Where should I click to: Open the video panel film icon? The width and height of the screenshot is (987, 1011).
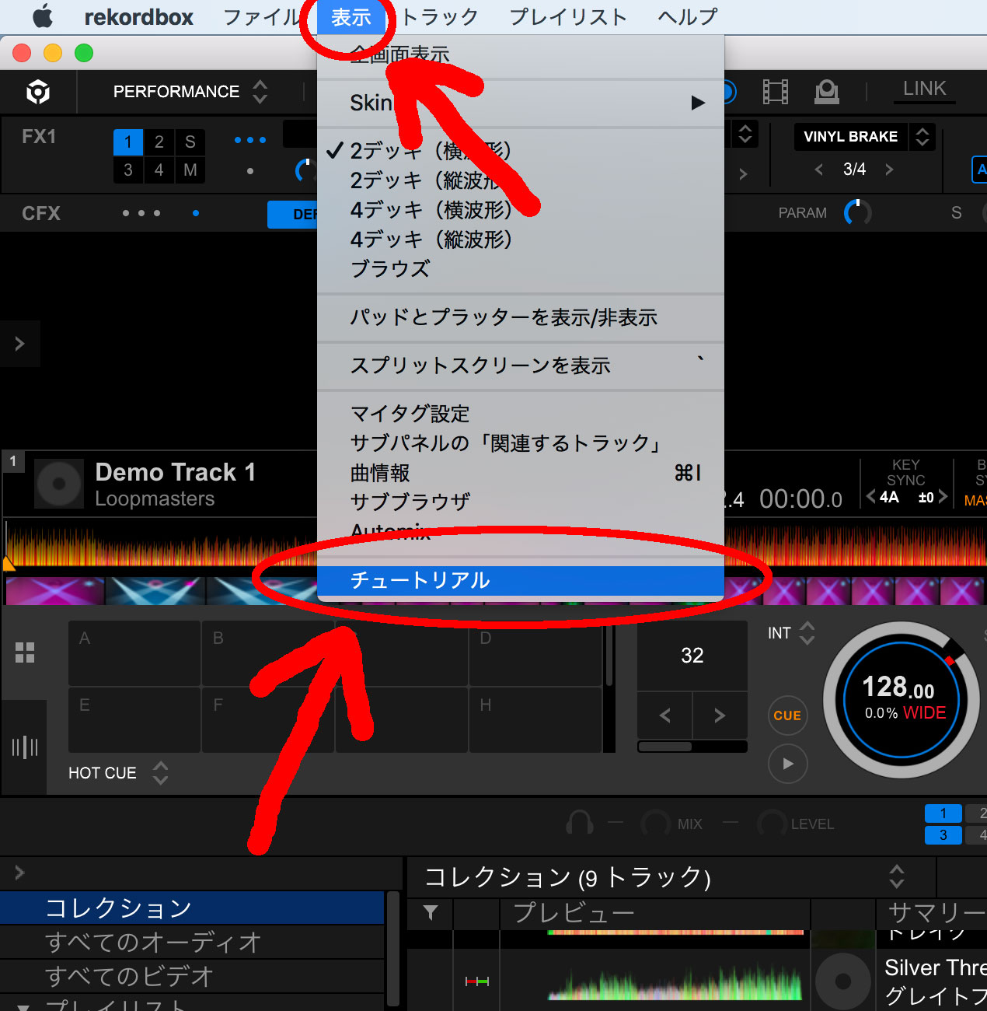pyautogui.click(x=775, y=92)
